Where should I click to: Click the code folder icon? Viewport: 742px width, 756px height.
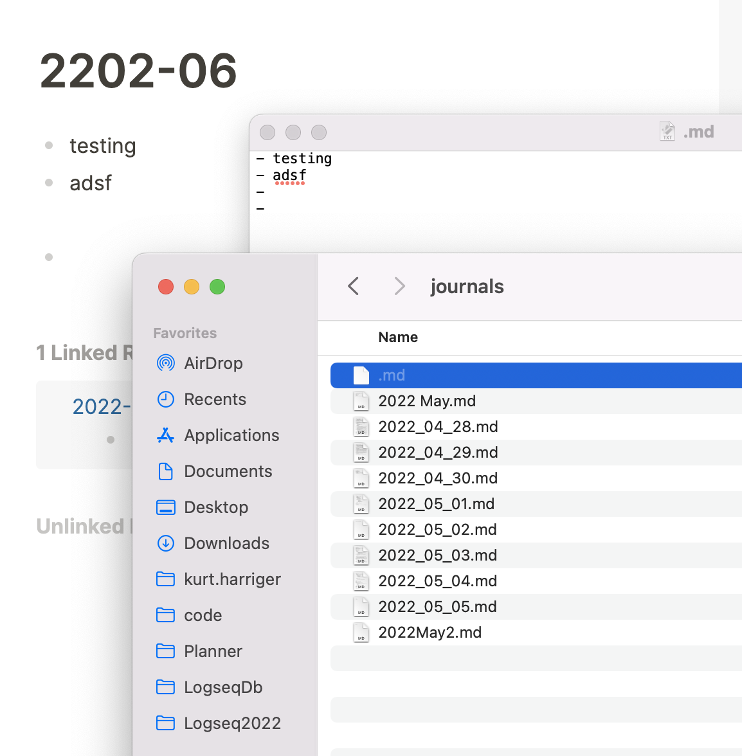[x=165, y=615]
